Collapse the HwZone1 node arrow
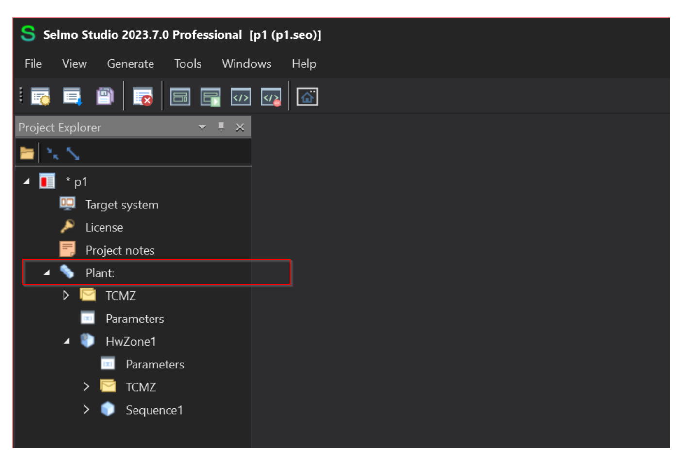Image resolution: width=688 pixels, height=464 pixels. click(x=67, y=341)
